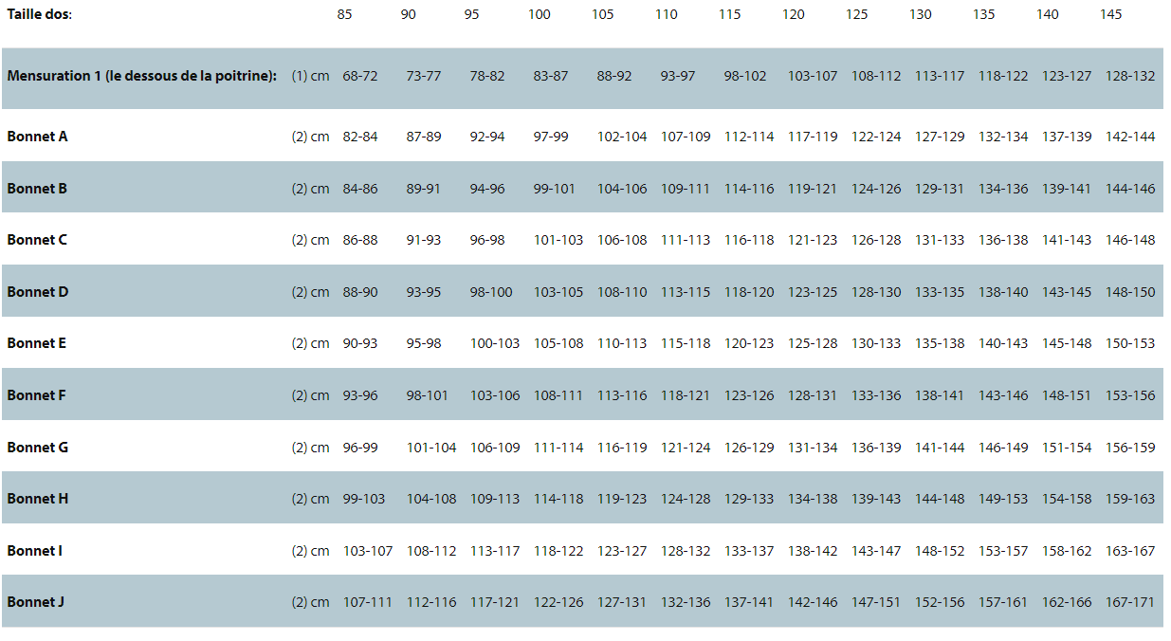Click the Bonnet C row label
The width and height of the screenshot is (1171, 641).
[x=37, y=240]
